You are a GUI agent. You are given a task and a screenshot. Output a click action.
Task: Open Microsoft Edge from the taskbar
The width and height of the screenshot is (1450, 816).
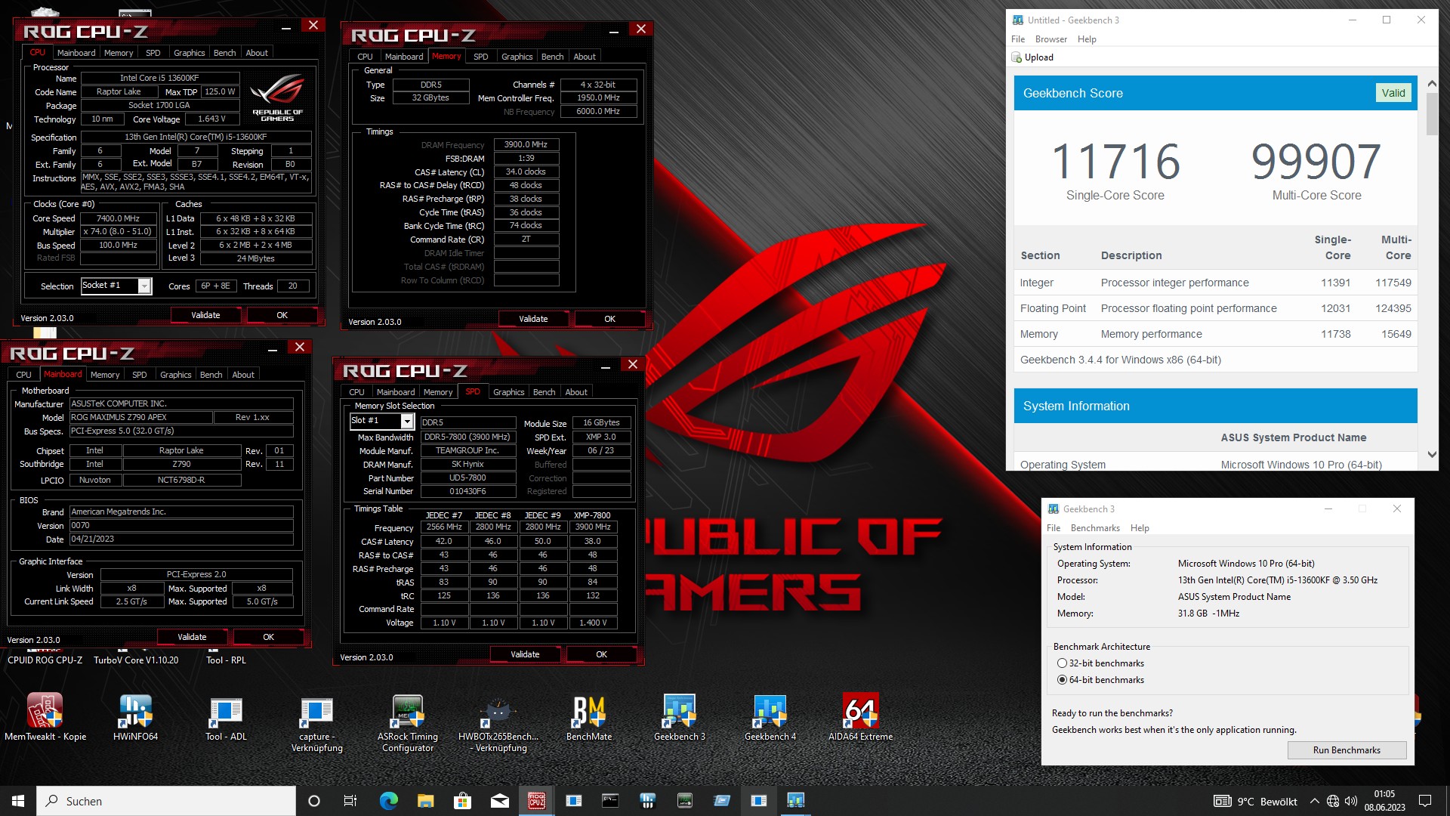(389, 801)
